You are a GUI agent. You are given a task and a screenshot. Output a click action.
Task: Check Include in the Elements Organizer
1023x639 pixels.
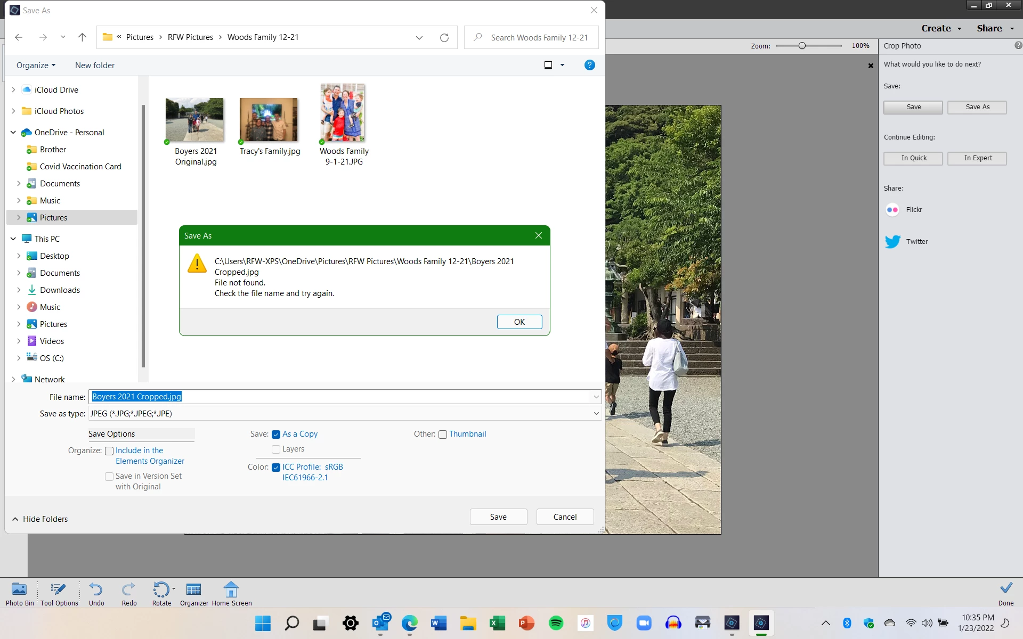click(109, 451)
